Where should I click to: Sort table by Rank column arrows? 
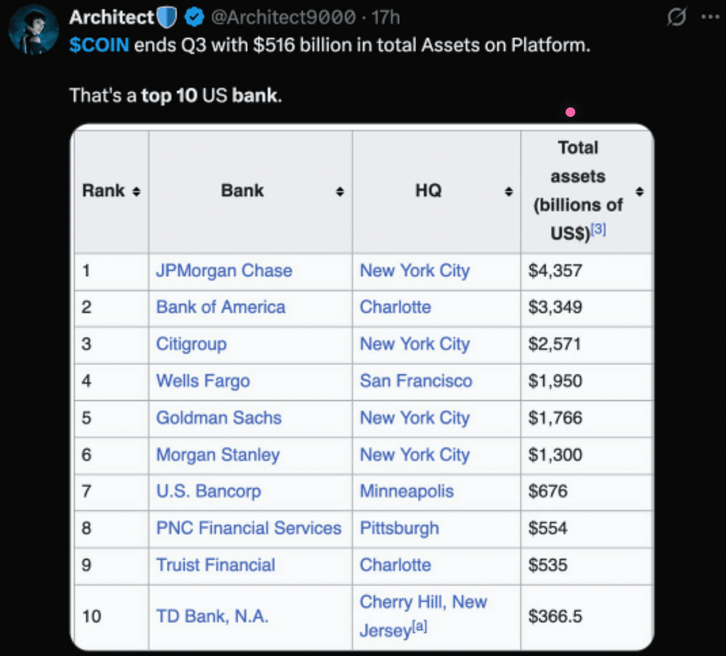pos(136,192)
